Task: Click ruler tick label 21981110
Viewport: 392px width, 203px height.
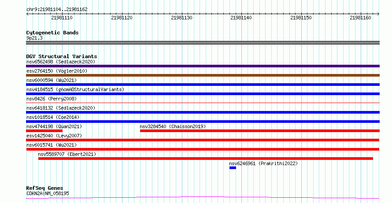Action: coord(62,18)
